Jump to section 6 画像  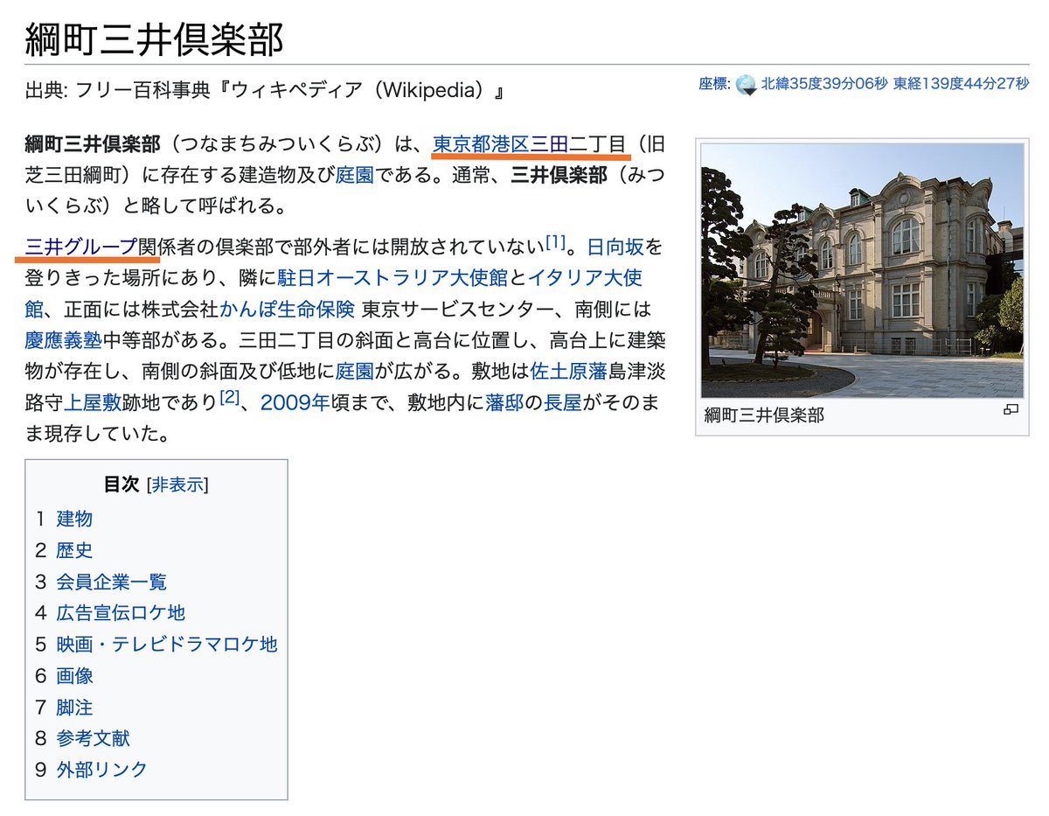point(74,676)
